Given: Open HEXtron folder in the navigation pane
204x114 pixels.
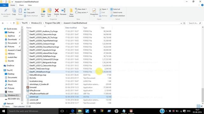Looking at the screenshot, I should (11, 54).
